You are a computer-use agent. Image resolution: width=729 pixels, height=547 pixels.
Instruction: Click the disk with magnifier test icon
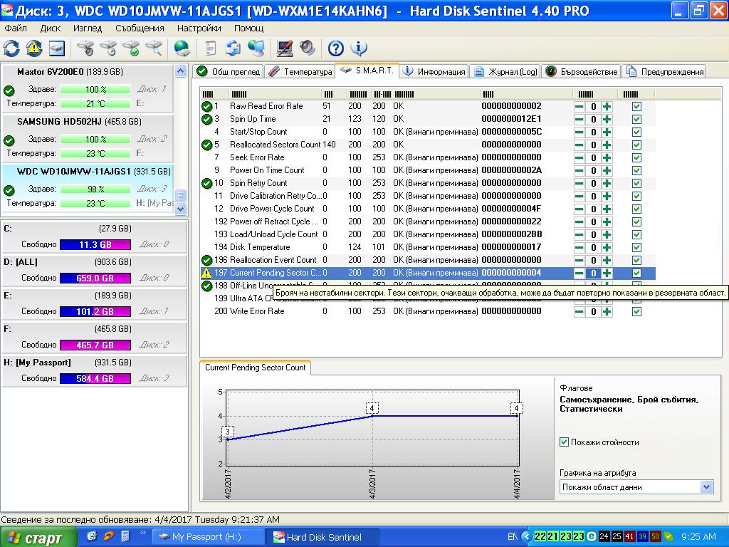(x=154, y=48)
